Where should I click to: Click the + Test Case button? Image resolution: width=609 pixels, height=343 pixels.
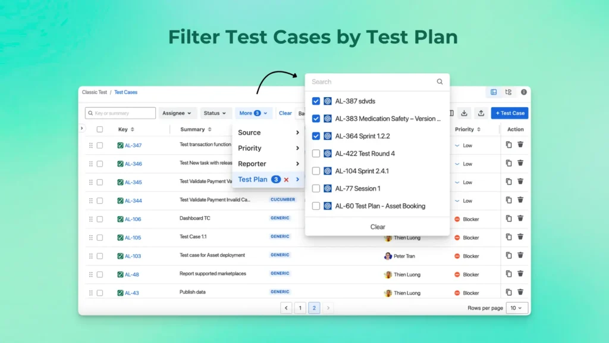click(510, 113)
